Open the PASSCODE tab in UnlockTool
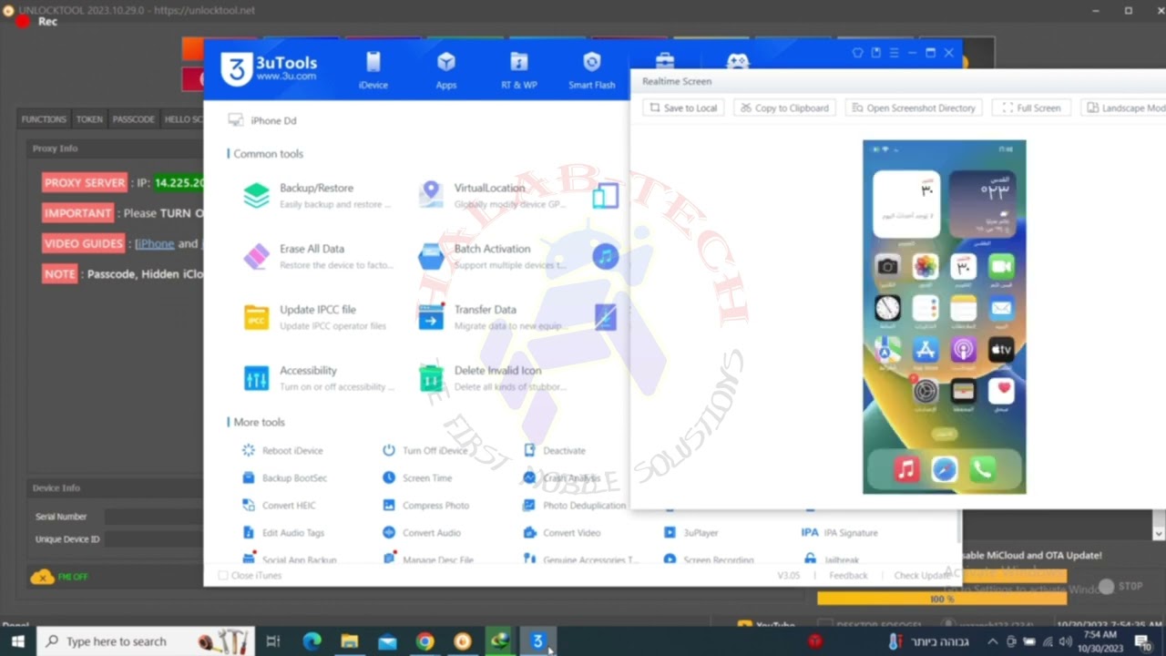 coord(134,119)
